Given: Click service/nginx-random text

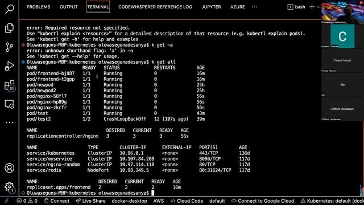Looking at the screenshot, I should [x=53, y=165].
